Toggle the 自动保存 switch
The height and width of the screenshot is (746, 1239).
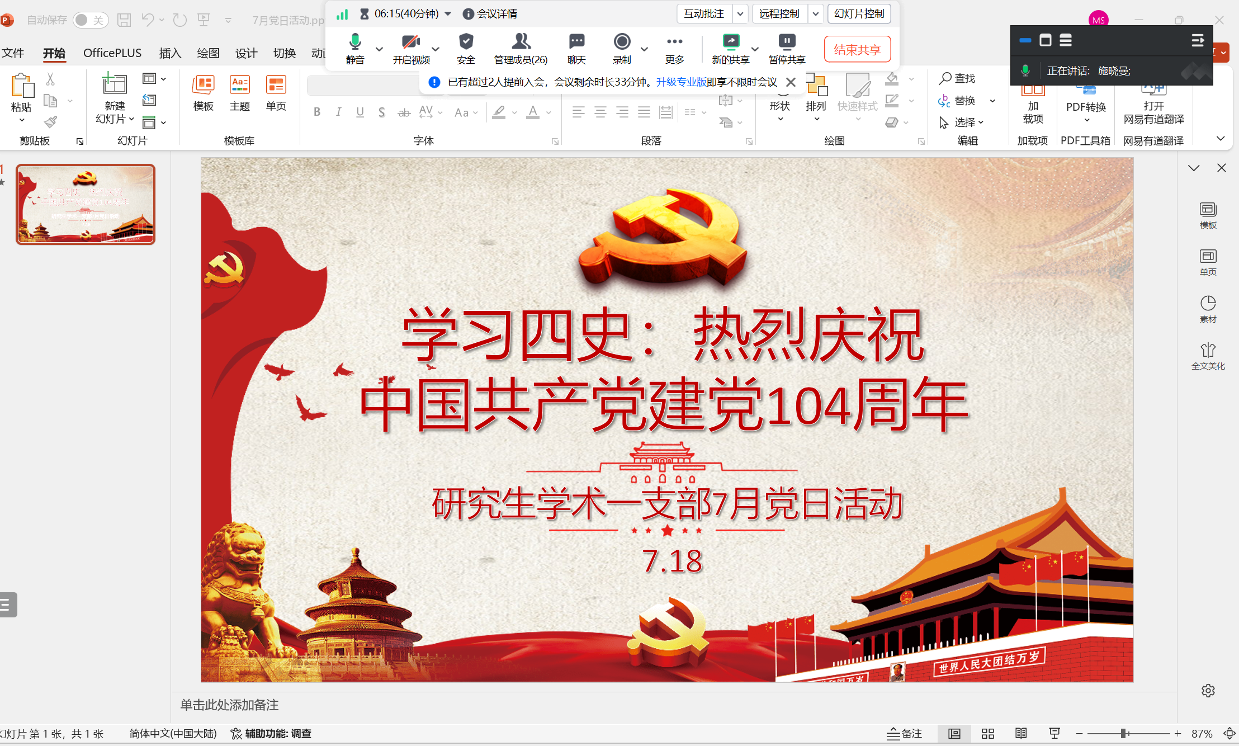tap(91, 20)
